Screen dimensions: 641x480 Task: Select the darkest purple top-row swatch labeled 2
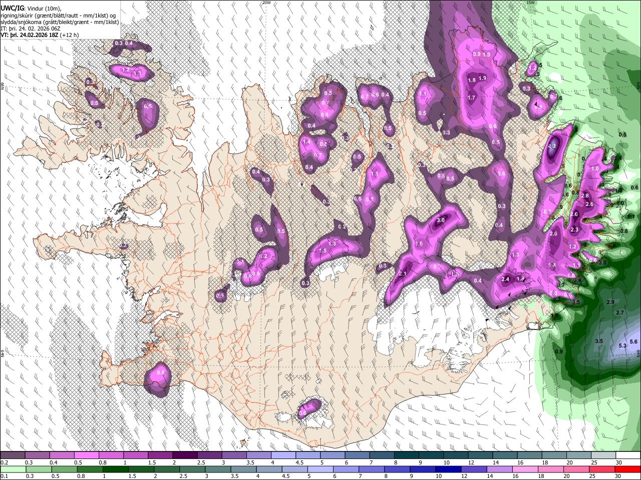[x=185, y=455]
